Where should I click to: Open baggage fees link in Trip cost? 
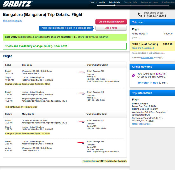click(147, 58)
